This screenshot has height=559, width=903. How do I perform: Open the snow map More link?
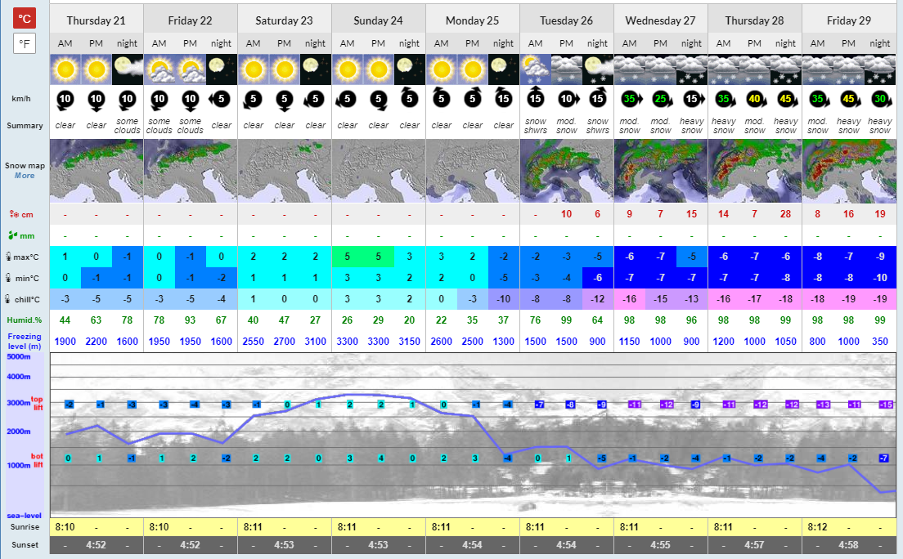point(25,176)
